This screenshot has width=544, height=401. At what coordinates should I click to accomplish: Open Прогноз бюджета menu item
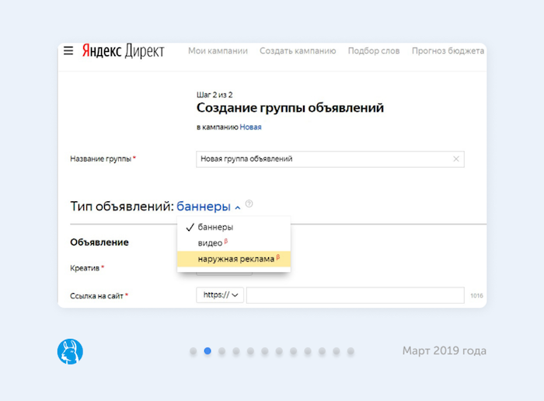(x=448, y=51)
